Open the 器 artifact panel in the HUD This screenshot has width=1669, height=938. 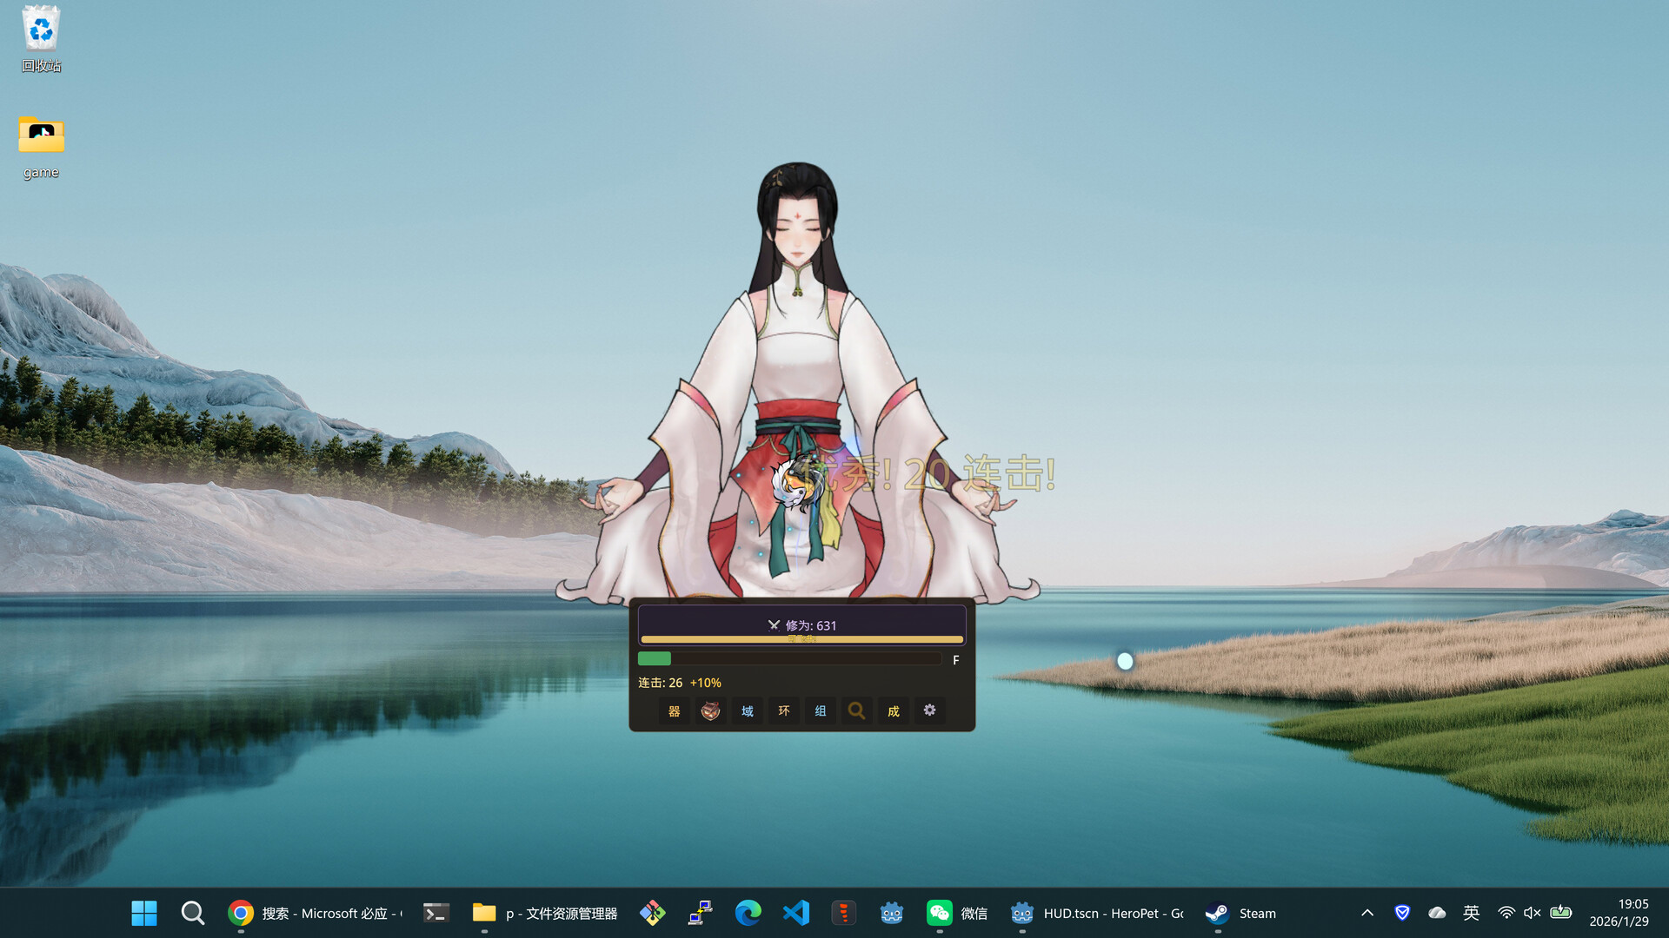[674, 710]
